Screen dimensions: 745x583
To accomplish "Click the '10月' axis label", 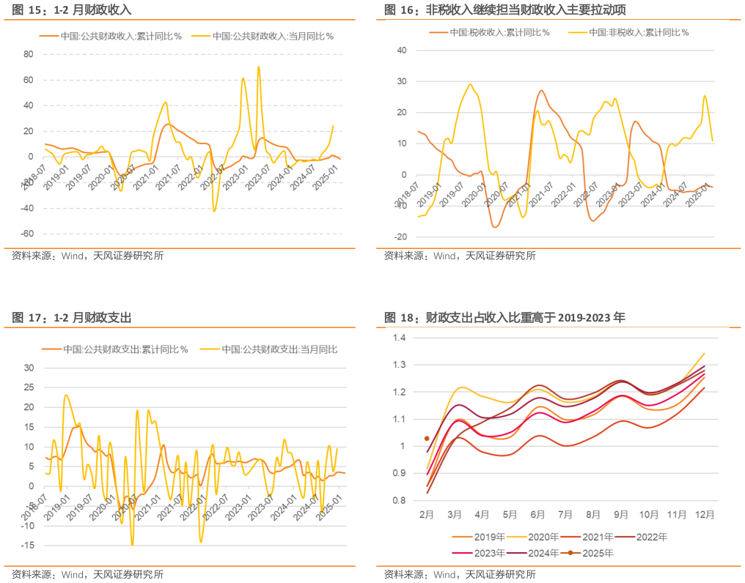I will tap(648, 515).
